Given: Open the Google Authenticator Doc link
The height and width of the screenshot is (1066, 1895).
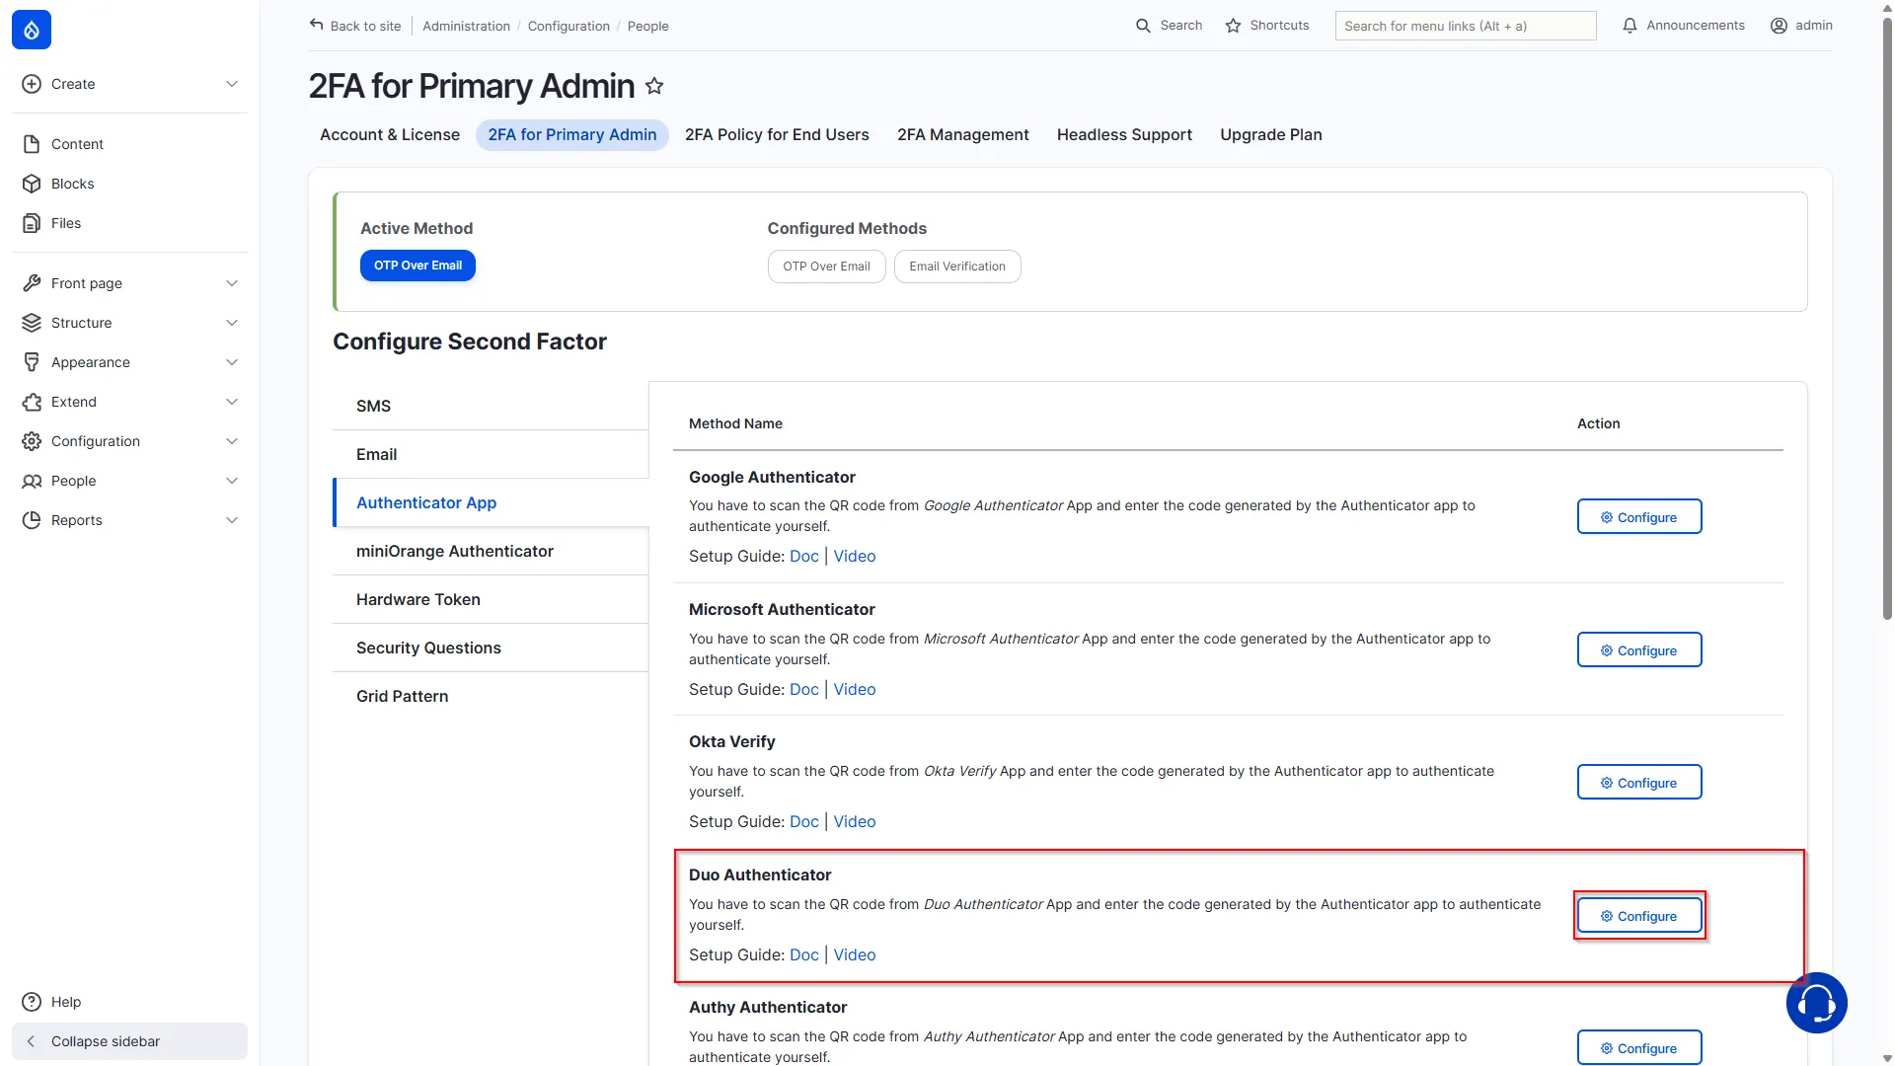Looking at the screenshot, I should (803, 557).
